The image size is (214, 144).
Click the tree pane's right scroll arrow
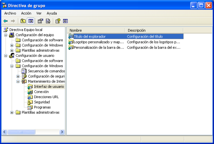62,132
